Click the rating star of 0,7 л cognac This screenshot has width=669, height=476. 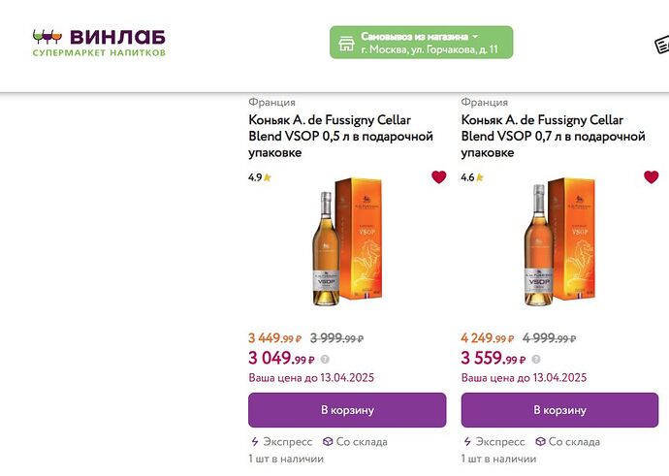(479, 178)
